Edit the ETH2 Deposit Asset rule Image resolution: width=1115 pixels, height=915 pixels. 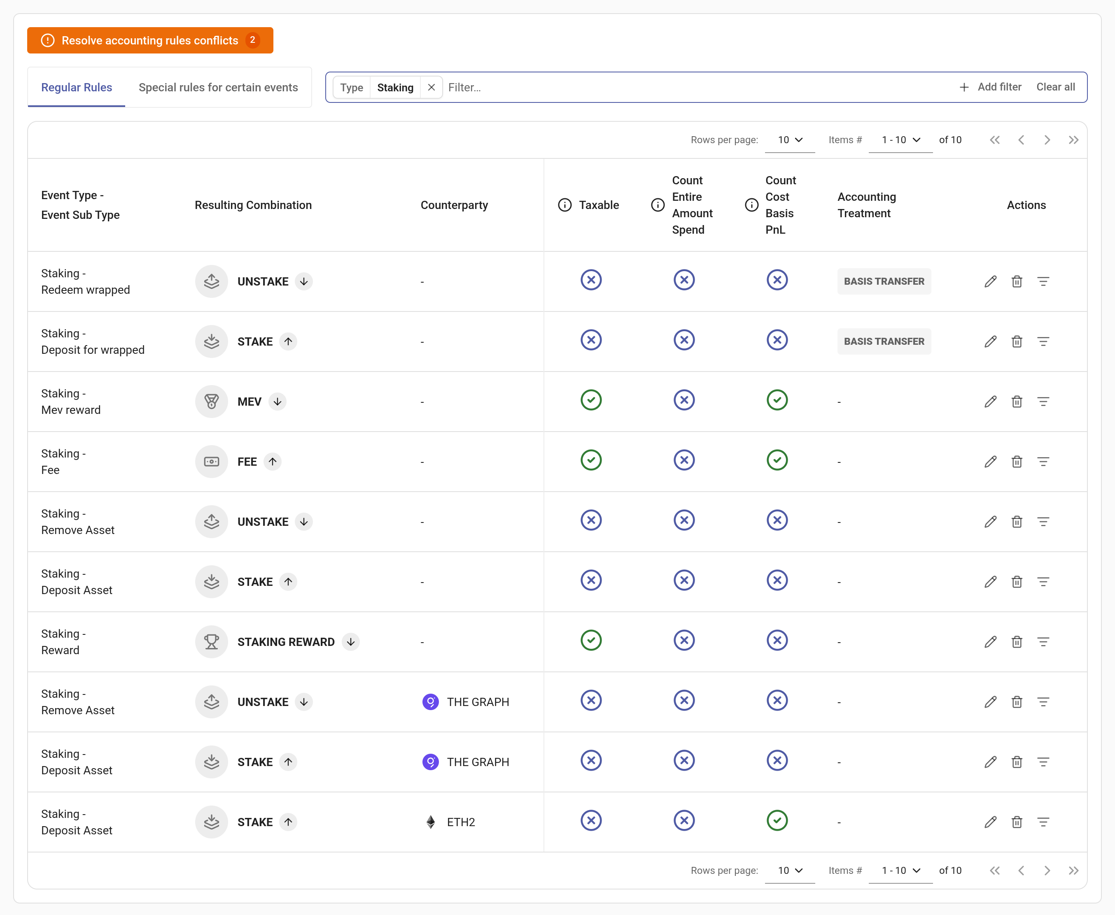[x=990, y=822]
